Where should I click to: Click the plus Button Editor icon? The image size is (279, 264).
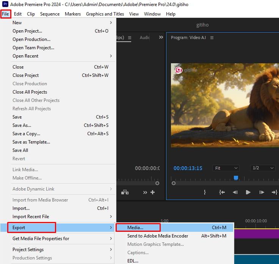[x=152, y=192]
